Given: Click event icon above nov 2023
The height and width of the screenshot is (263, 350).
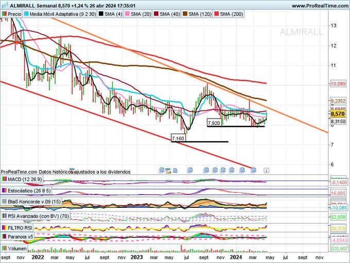Looking at the screenshot, I should (x=223, y=170).
